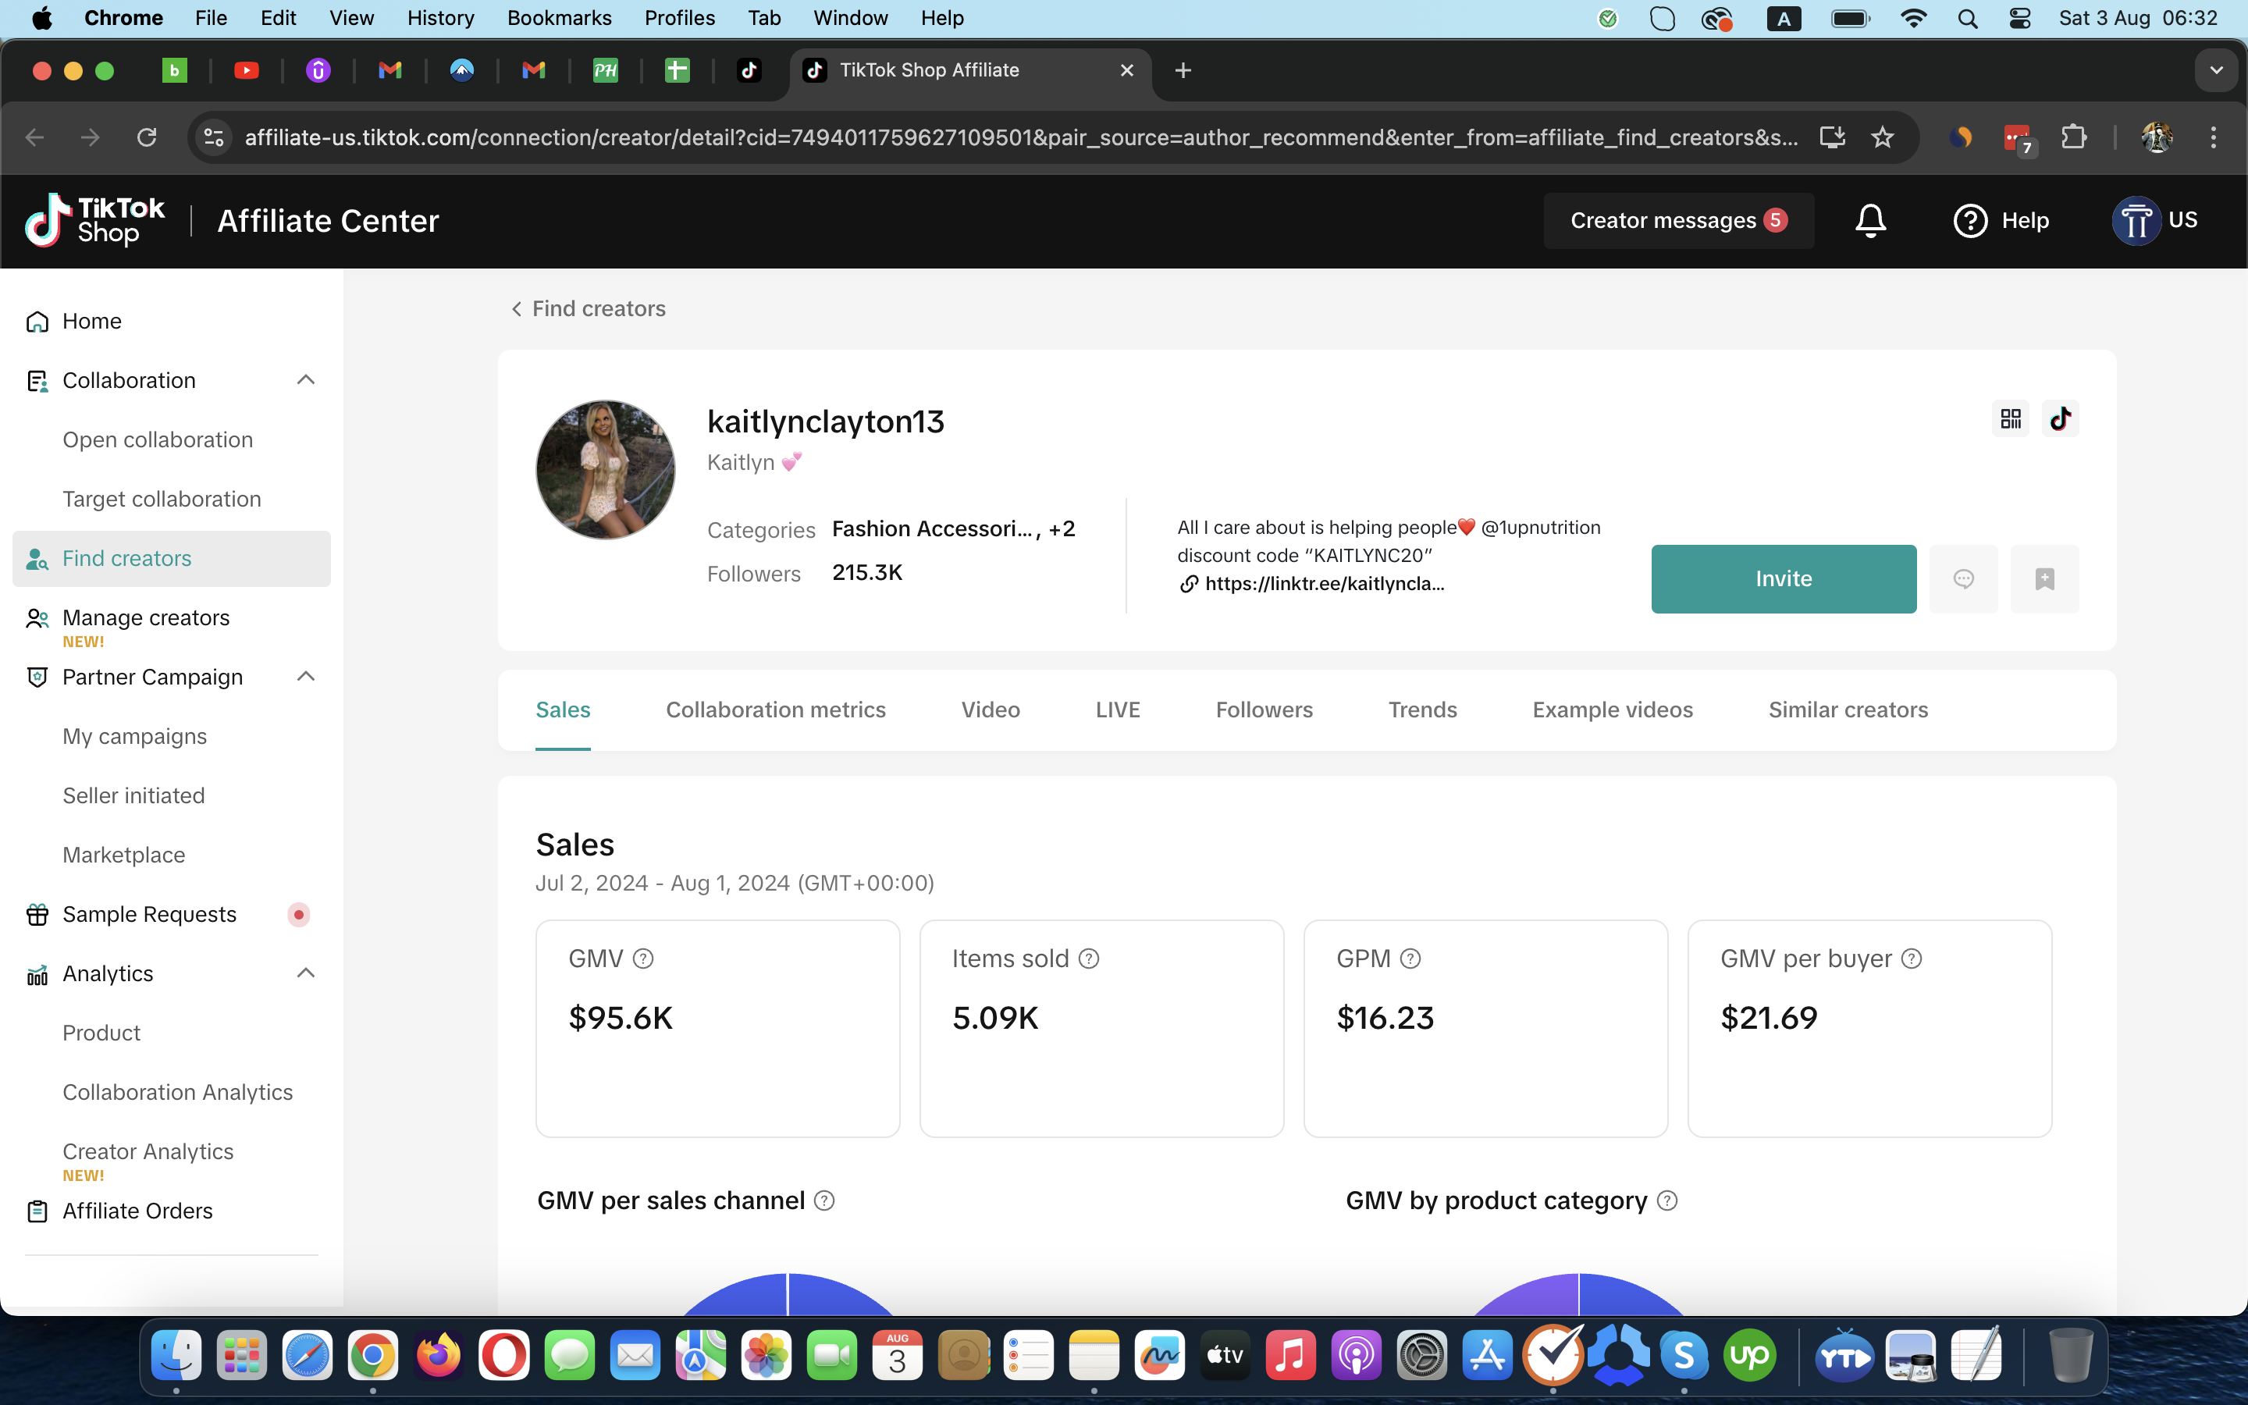The width and height of the screenshot is (2248, 1405).
Task: Open Collaboration Analytics
Action: 177,1092
